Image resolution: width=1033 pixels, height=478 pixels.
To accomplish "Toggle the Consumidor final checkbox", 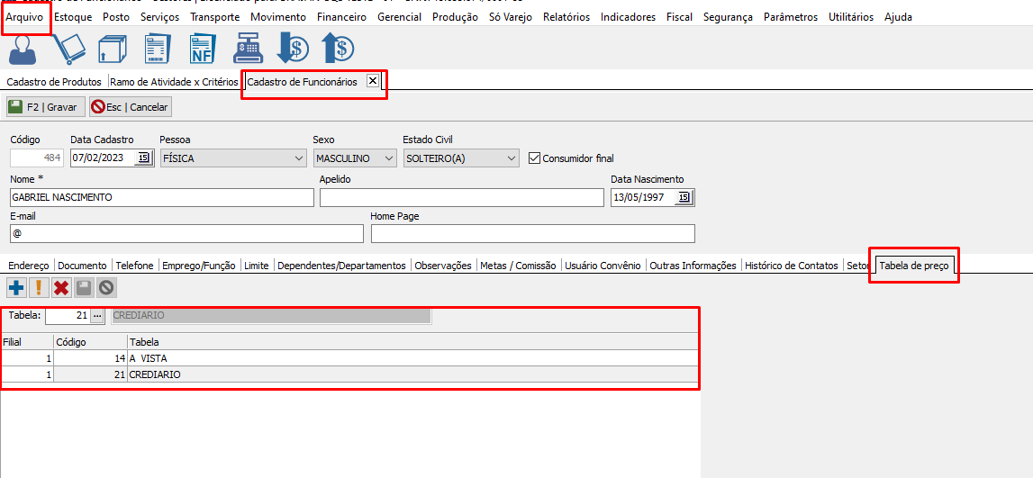I will click(535, 158).
